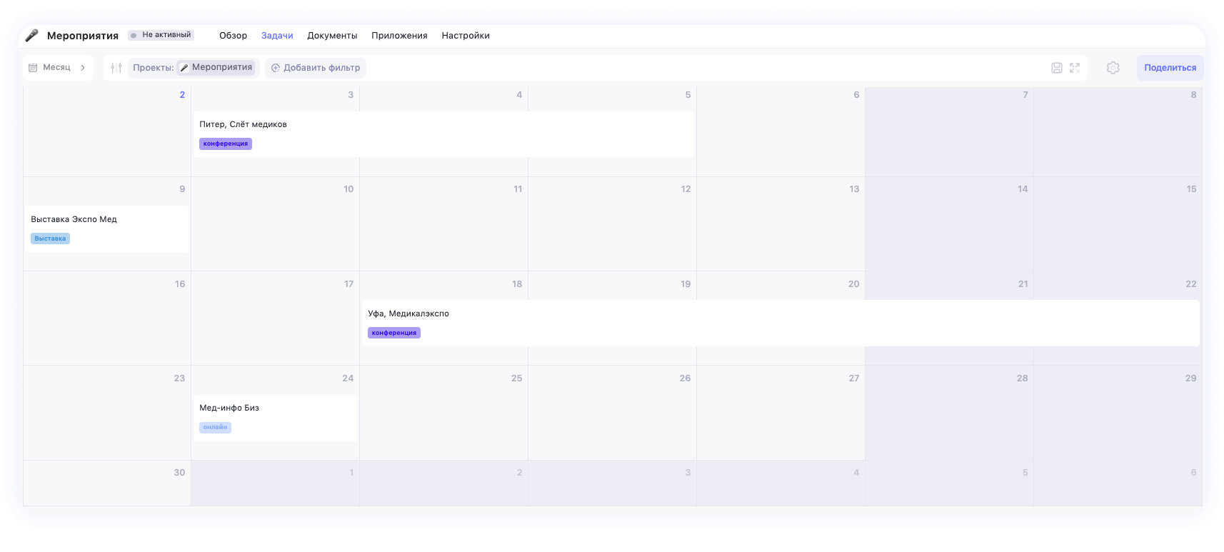The height and width of the screenshot is (552, 1224).
Task: Click the purple конференция tag on Уфа event
Action: point(394,333)
